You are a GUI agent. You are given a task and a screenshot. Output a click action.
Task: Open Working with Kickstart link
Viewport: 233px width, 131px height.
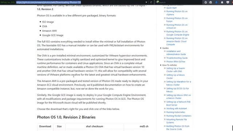(177, 108)
